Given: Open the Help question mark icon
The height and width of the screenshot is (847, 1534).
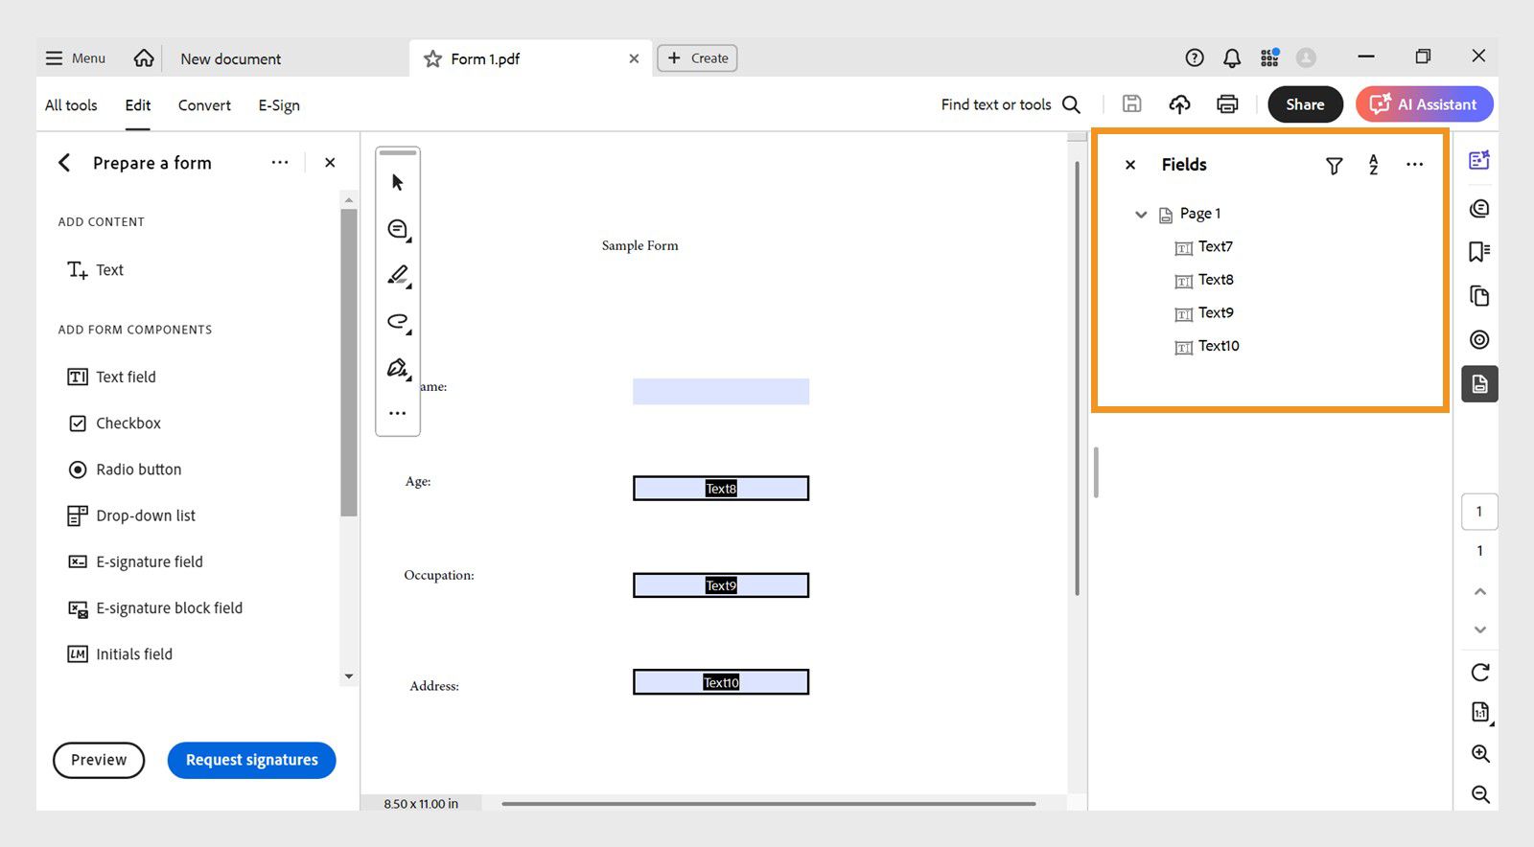Looking at the screenshot, I should tap(1195, 58).
